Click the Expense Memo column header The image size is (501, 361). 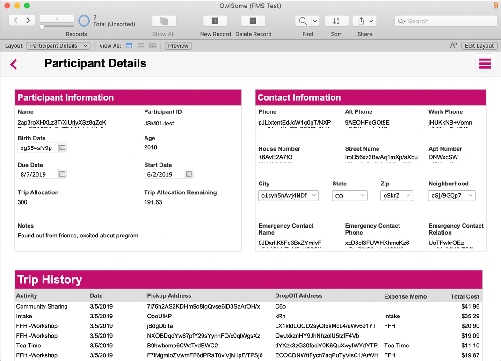(x=405, y=296)
